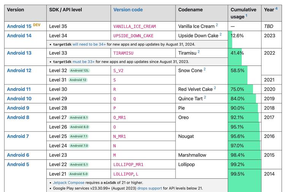Click footnote 1 next to Cumulative usage
This screenshot has width=285, height=192.
pyautogui.click(x=246, y=16)
